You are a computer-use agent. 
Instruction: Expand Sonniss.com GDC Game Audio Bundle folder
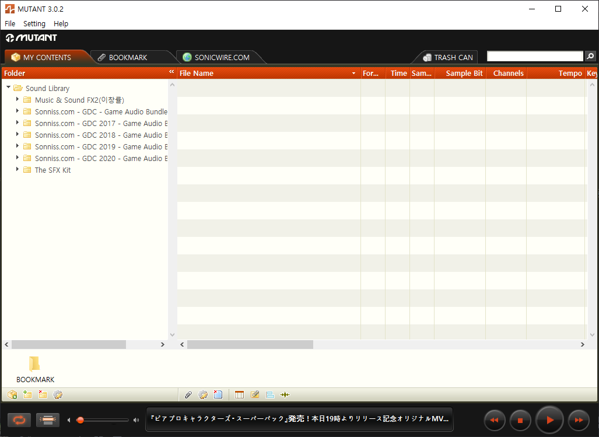[x=17, y=111]
